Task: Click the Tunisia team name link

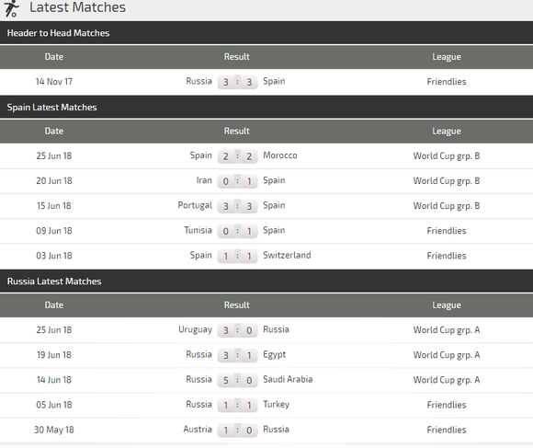Action: pos(198,230)
